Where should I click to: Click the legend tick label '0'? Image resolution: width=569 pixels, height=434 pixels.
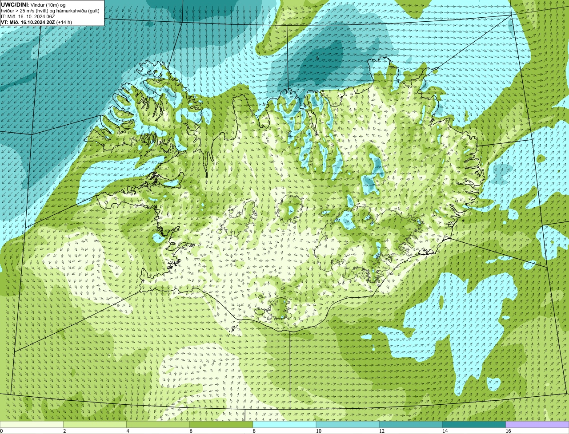1,431
